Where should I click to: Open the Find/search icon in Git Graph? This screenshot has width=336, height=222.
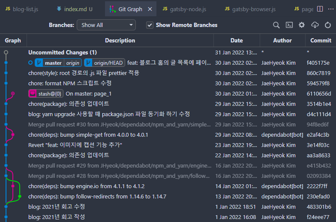click(x=276, y=25)
